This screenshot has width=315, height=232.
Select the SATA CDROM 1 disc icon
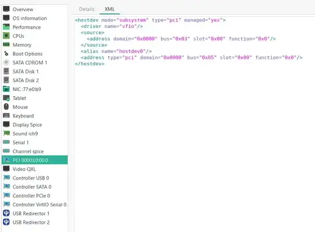pyautogui.click(x=6, y=62)
